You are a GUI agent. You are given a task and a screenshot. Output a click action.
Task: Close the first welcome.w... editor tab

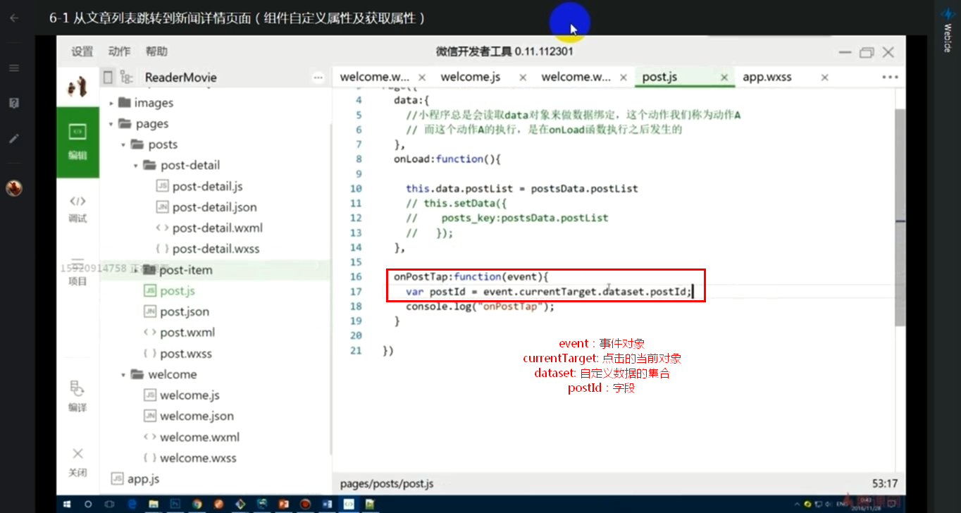[x=422, y=78]
